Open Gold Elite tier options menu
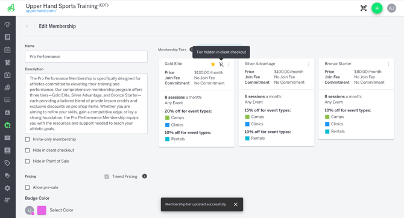Screen dimensions: 404x218 (229, 64)
